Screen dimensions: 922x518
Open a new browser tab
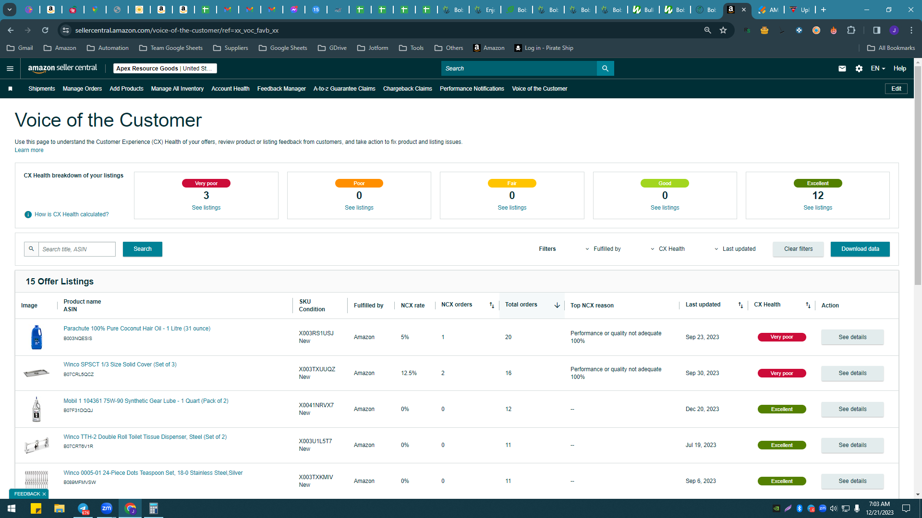point(824,10)
